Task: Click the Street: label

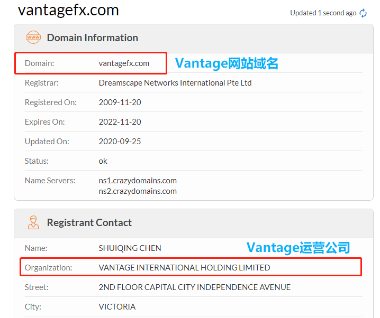Action: click(37, 287)
